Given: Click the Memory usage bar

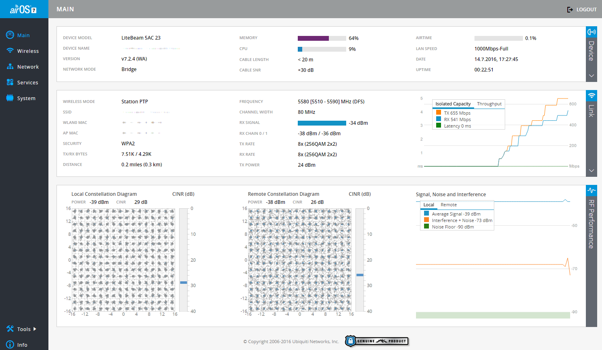Looking at the screenshot, I should click(322, 38).
